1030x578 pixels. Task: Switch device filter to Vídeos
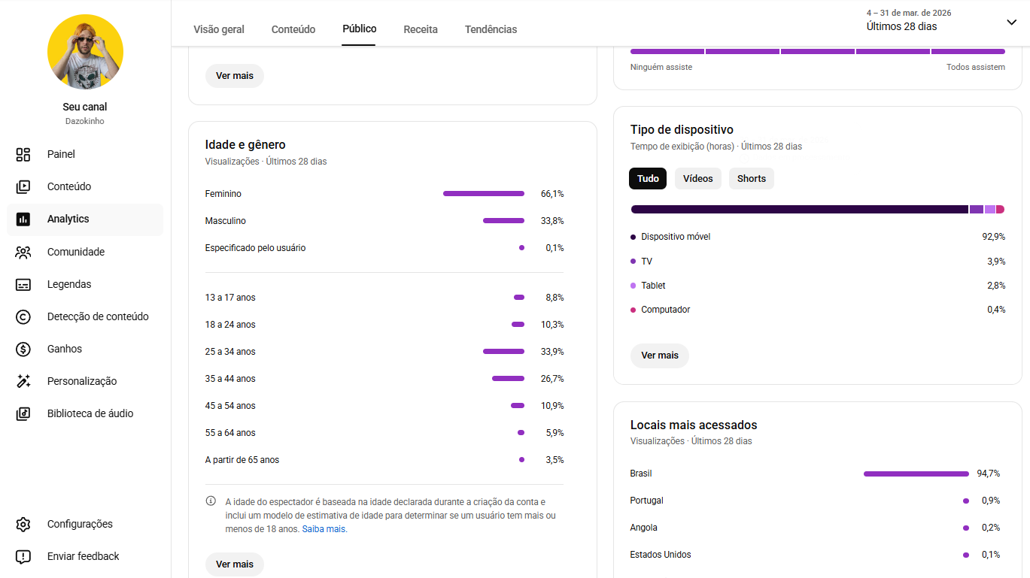coord(697,179)
